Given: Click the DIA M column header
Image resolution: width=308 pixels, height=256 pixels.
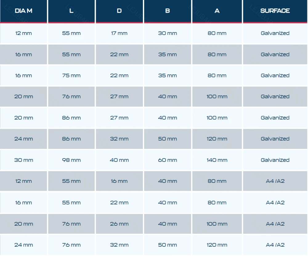Looking at the screenshot, I should [24, 11].
